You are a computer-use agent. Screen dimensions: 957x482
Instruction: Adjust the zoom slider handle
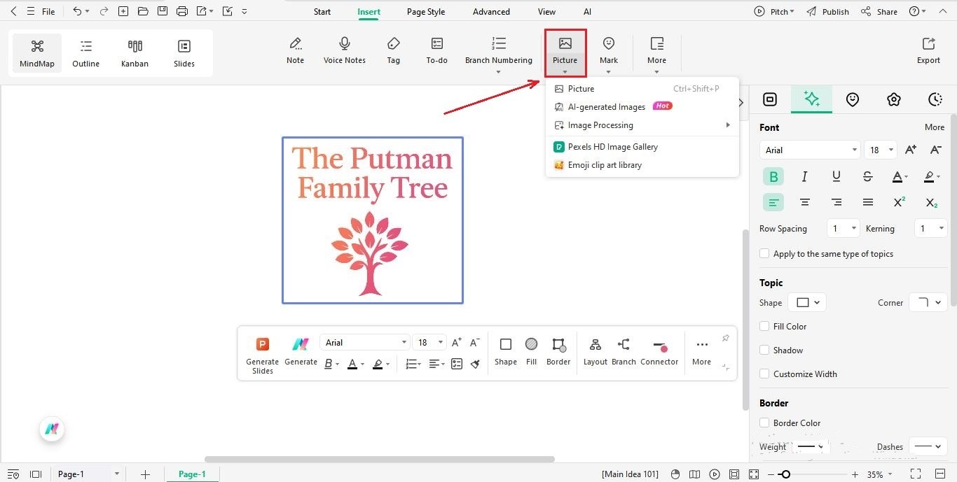coord(786,474)
